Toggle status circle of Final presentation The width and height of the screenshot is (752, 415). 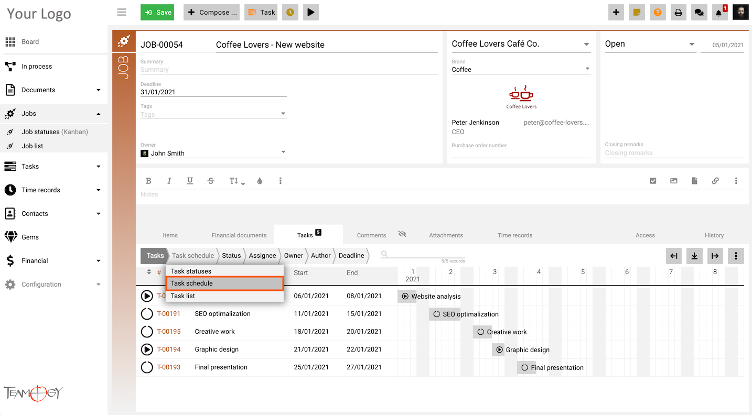point(147,367)
